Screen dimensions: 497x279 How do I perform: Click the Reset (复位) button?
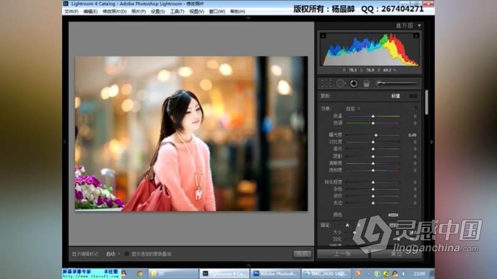(396, 254)
